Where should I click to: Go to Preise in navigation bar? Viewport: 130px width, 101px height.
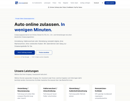[54, 3]
